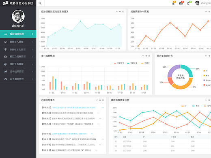Image resolution: width=211 pixels, height=158 pixels.
Task: Open the 数据标准化管理 sidebar menu item
Action: tap(18, 49)
